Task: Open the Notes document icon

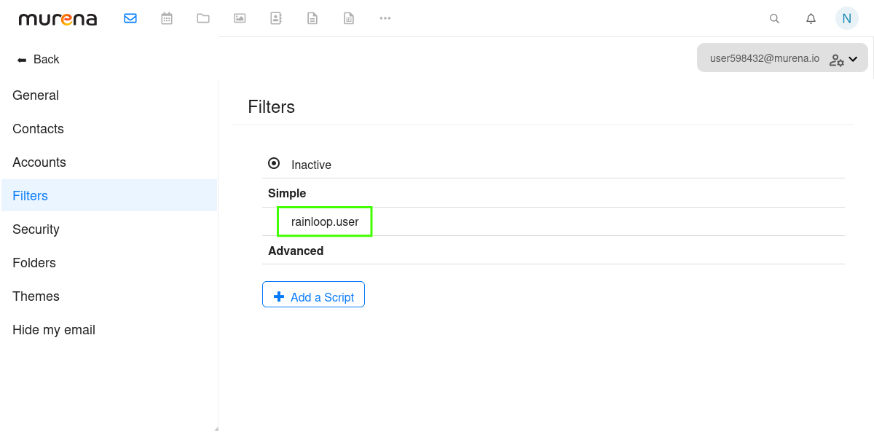Action: pos(312,18)
